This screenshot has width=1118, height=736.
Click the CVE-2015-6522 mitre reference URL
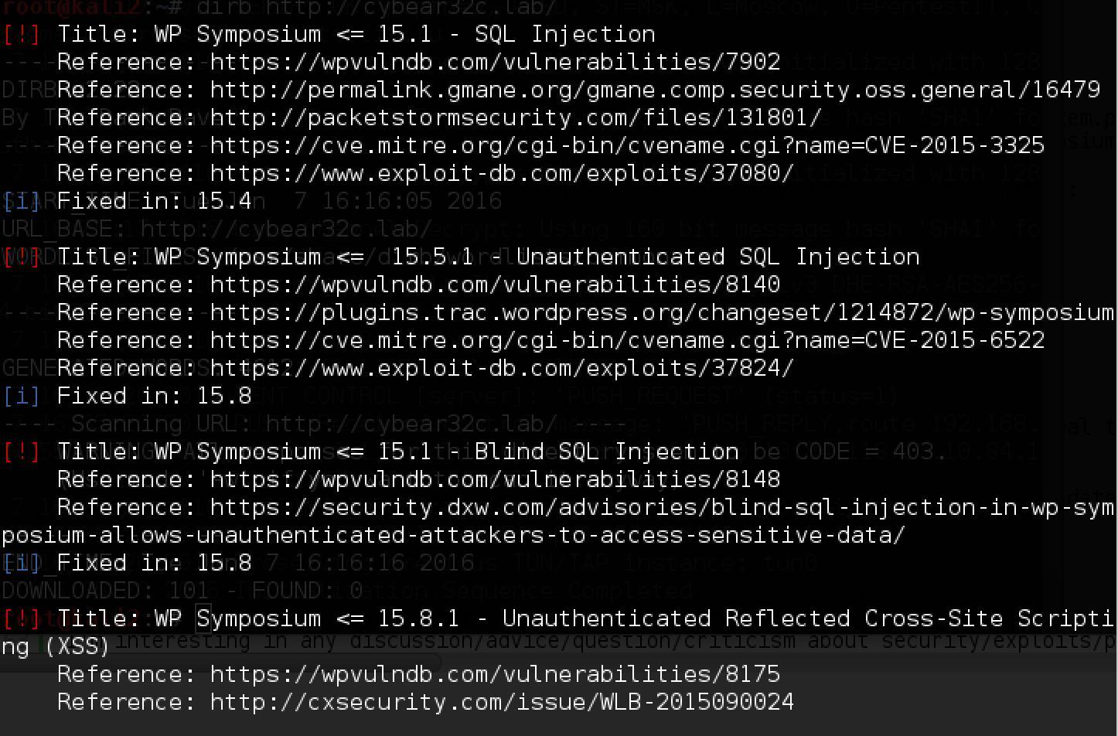pyautogui.click(x=627, y=340)
